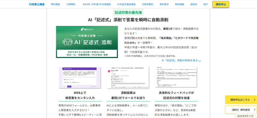Click the floating 【無料】資料請求 button
Screen dimensions: 257x118
click(241, 110)
